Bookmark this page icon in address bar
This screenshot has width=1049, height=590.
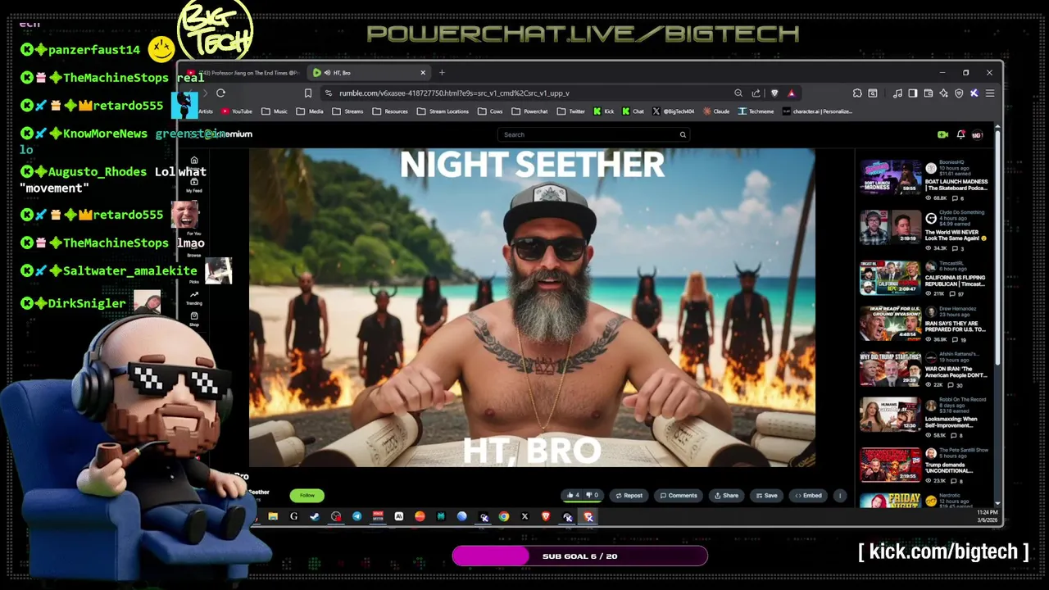[x=307, y=93]
